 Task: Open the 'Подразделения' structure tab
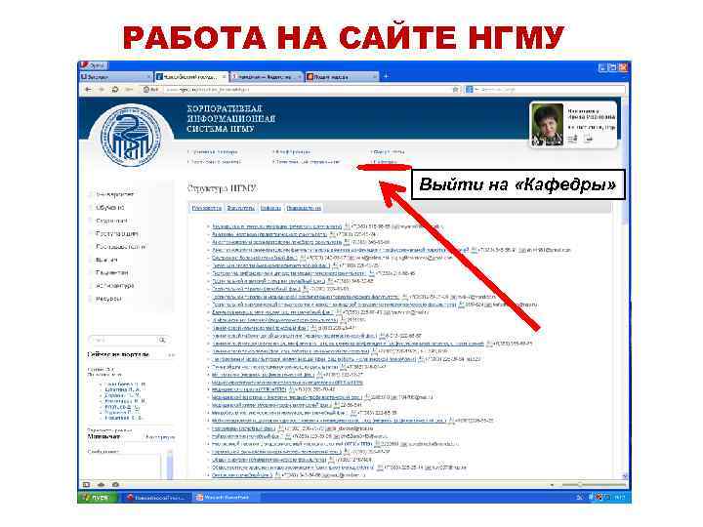click(304, 208)
